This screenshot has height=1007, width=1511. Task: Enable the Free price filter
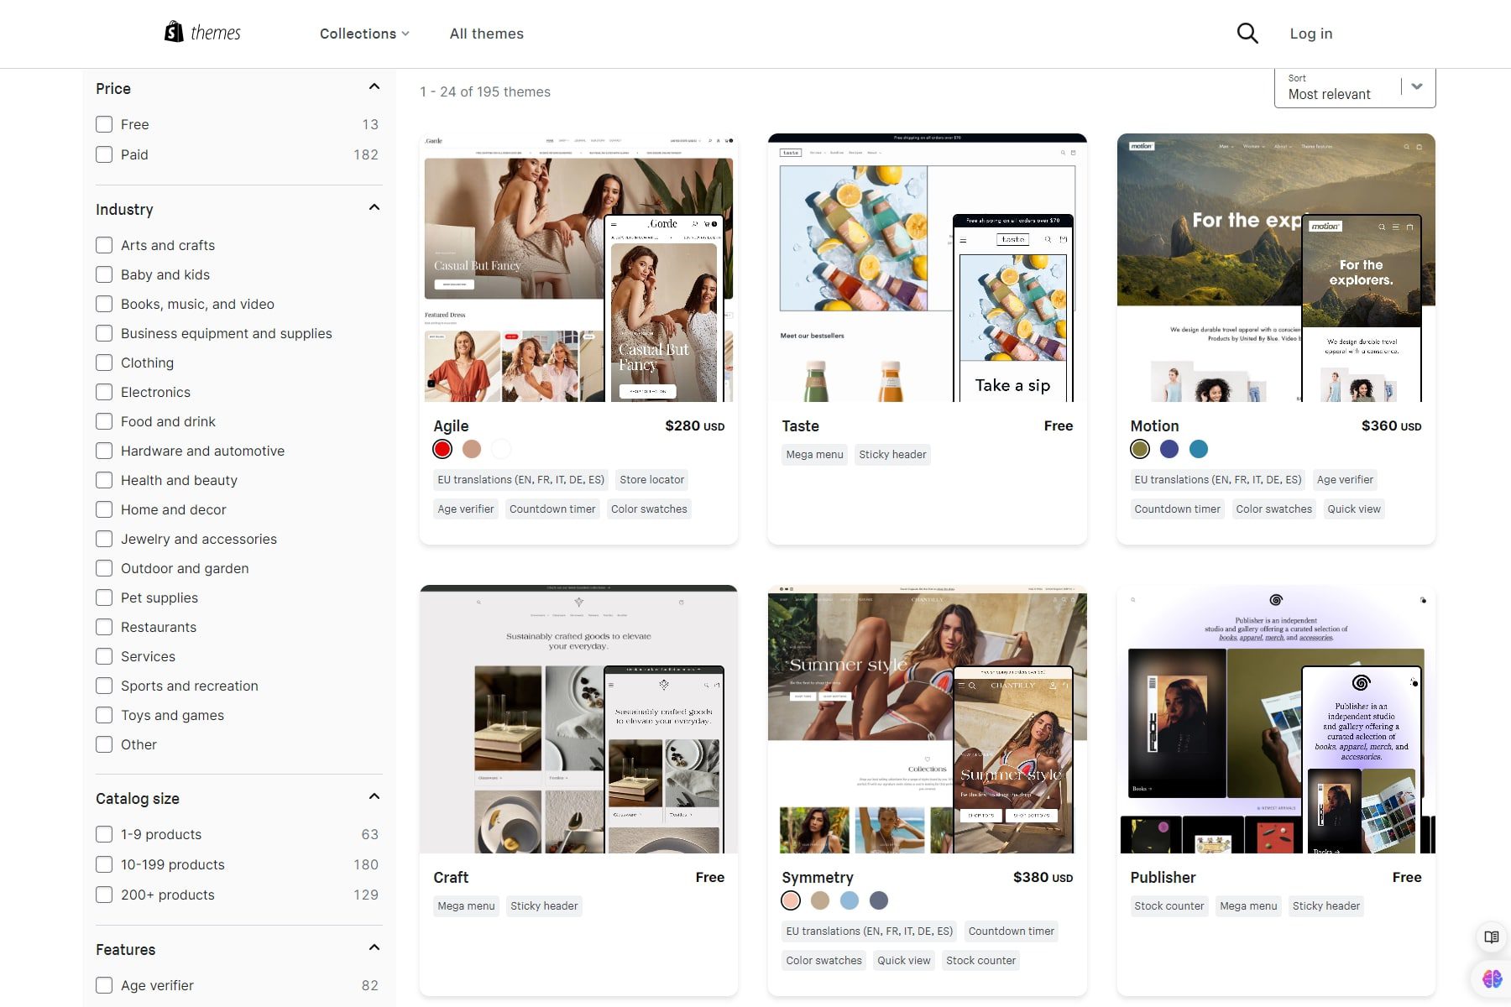point(104,124)
